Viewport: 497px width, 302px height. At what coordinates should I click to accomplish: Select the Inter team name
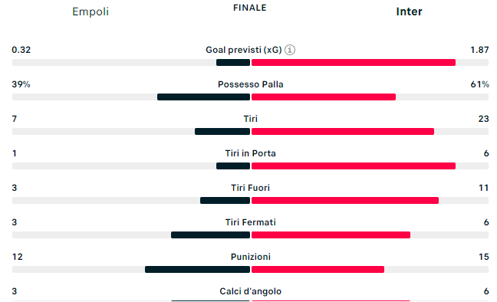pyautogui.click(x=409, y=11)
